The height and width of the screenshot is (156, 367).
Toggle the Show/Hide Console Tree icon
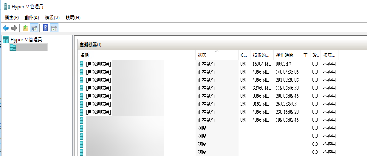point(35,28)
